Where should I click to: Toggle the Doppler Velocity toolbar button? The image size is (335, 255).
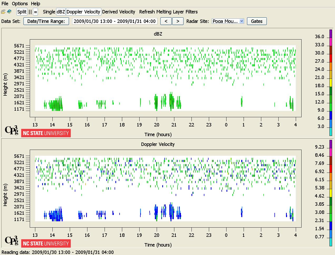tap(83, 12)
